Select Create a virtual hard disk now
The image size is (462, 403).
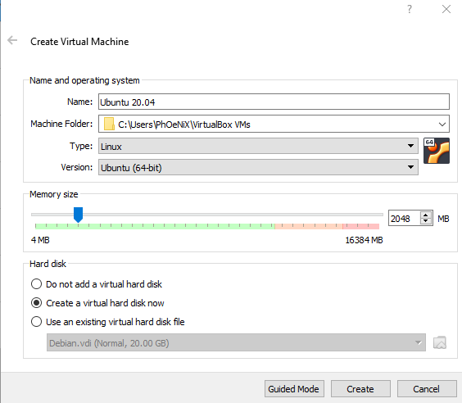point(36,303)
